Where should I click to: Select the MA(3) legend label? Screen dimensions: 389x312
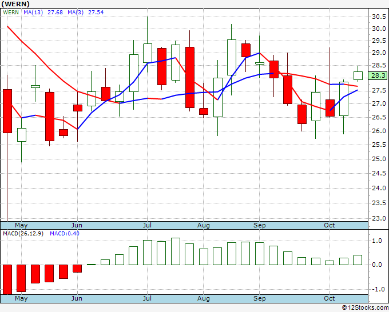[76, 13]
